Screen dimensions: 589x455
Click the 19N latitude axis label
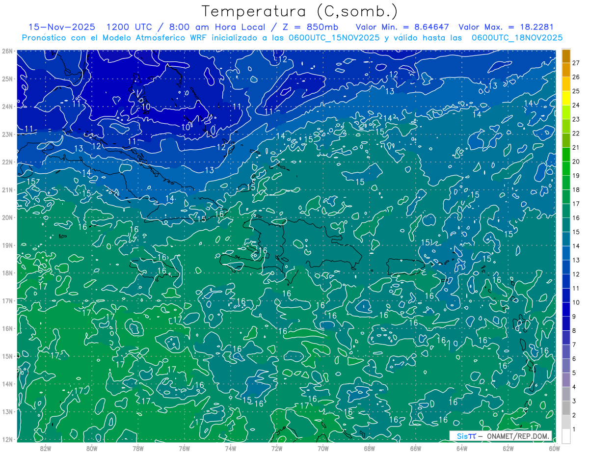[x=7, y=245]
